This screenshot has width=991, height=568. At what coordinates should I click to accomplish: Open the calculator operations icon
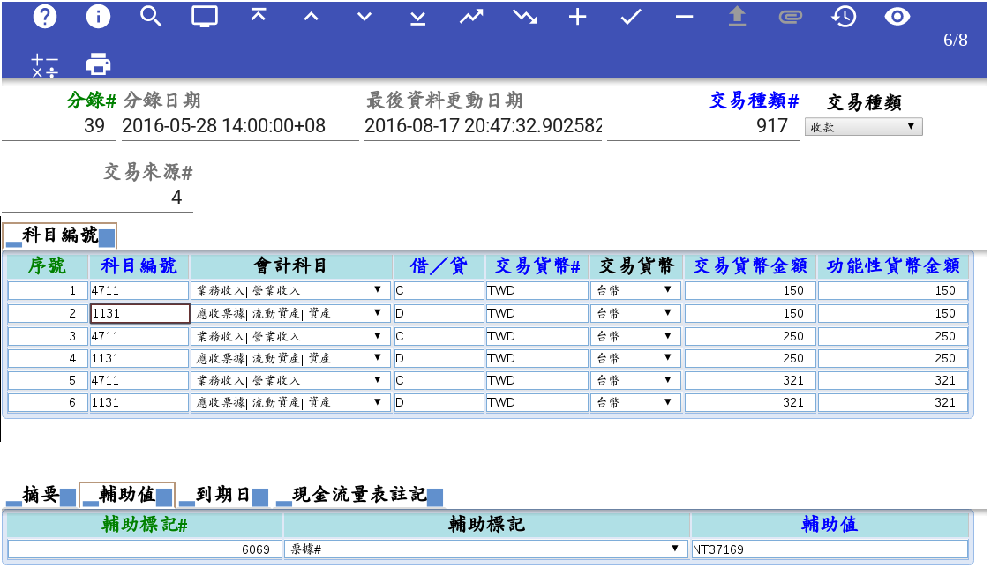[44, 64]
